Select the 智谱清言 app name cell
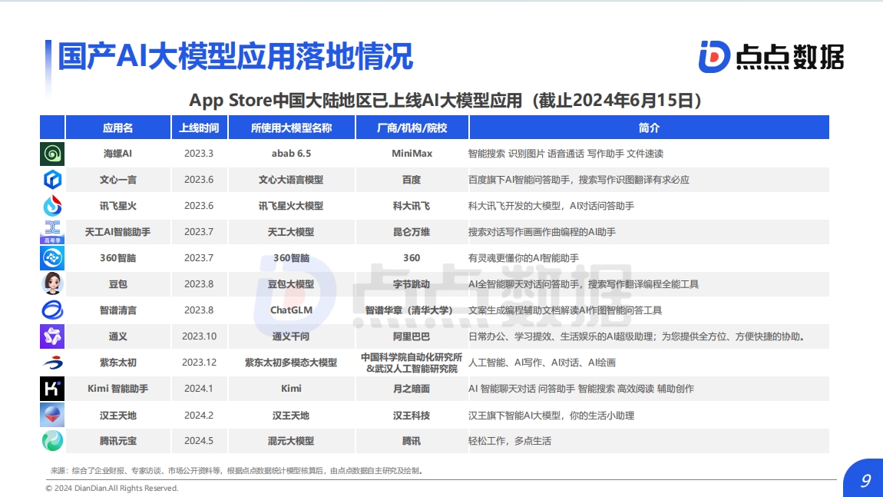This screenshot has height=497, width=883. click(x=118, y=310)
